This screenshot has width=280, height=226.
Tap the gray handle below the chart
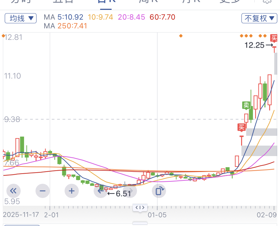140,223
